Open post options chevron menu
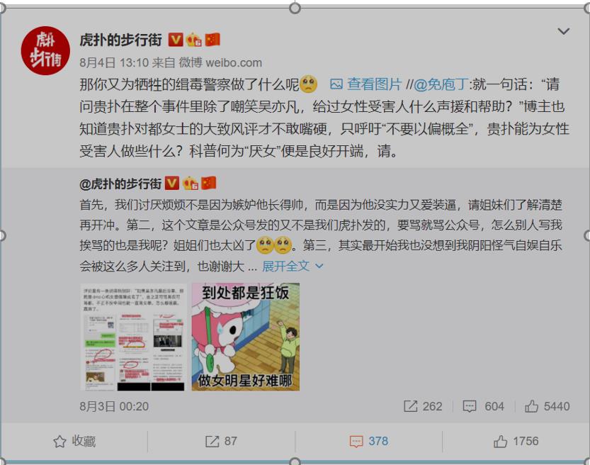 [x=563, y=31]
